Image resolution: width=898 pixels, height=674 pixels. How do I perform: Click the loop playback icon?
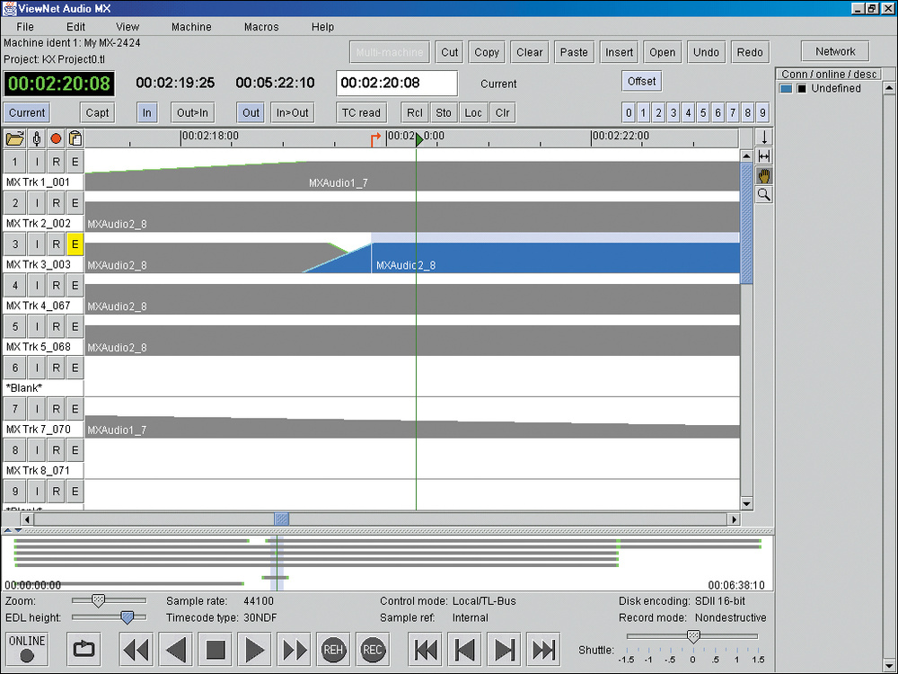(84, 649)
